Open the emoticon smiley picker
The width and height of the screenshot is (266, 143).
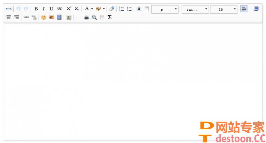[44, 17]
